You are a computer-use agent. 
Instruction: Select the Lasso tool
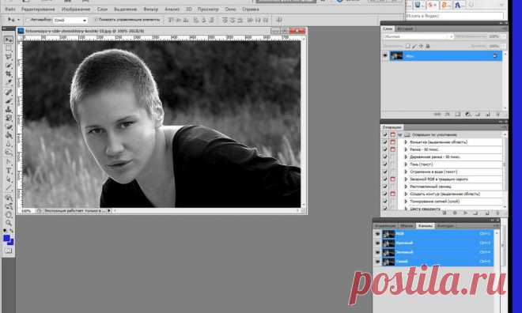tap(9, 57)
